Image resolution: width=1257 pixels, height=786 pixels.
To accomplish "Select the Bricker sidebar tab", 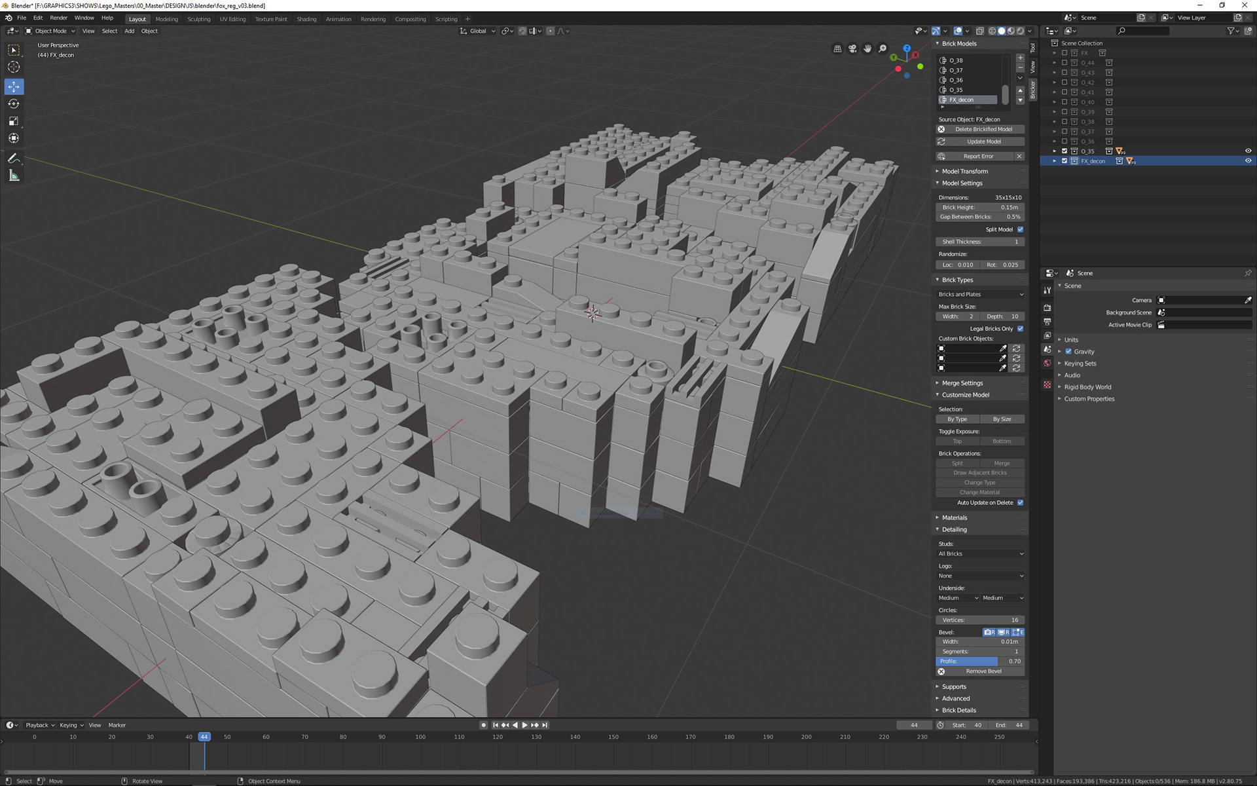I will (1033, 90).
